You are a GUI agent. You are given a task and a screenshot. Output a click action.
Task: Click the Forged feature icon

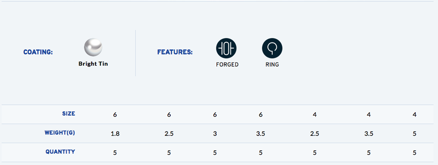[226, 48]
